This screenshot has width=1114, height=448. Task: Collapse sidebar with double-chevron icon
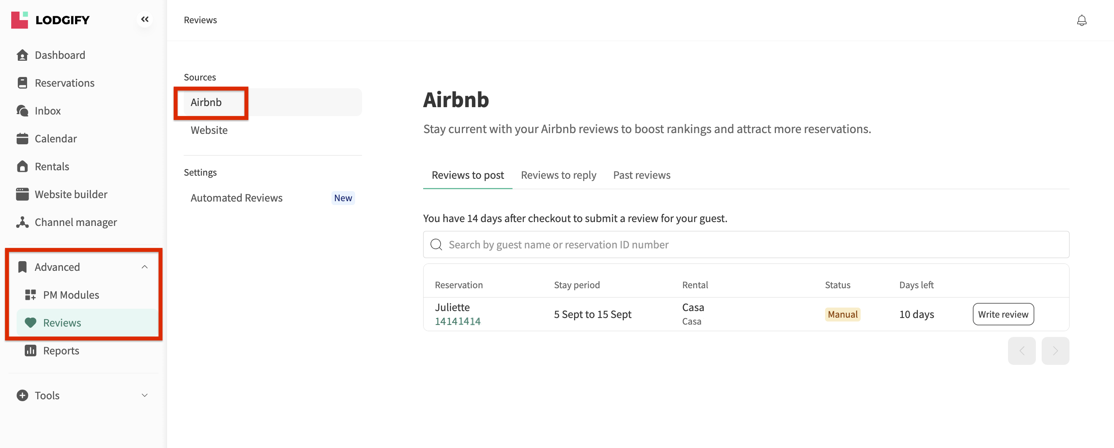pos(144,19)
